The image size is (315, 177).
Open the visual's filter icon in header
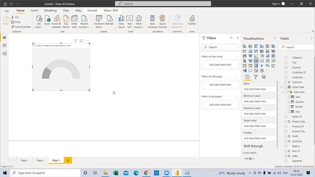tap(75, 41)
